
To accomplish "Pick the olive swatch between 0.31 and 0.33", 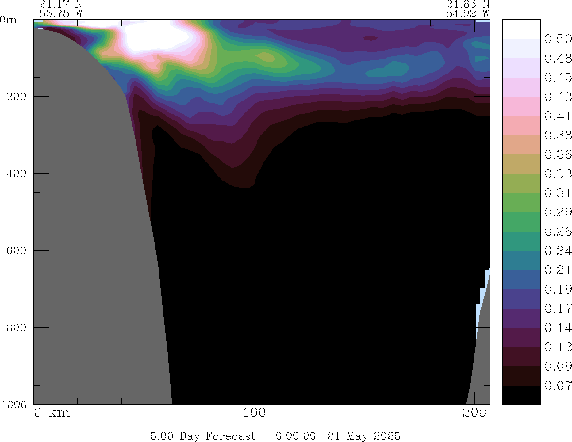I will [x=521, y=183].
